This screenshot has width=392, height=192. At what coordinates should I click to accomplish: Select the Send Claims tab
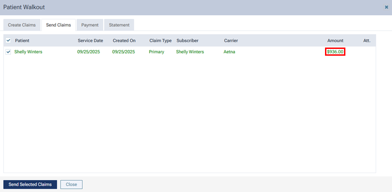58,25
